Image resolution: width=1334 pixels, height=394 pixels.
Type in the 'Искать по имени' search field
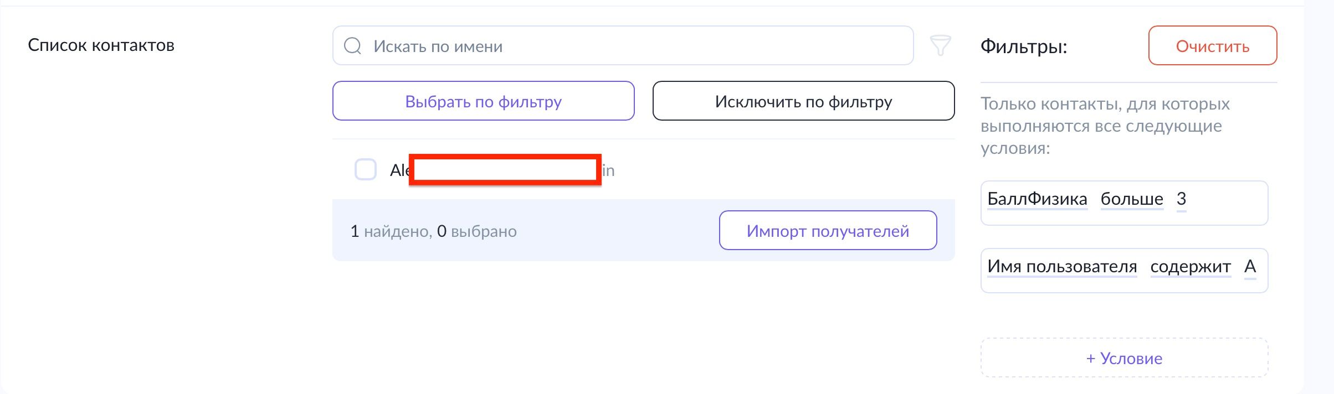[637, 46]
